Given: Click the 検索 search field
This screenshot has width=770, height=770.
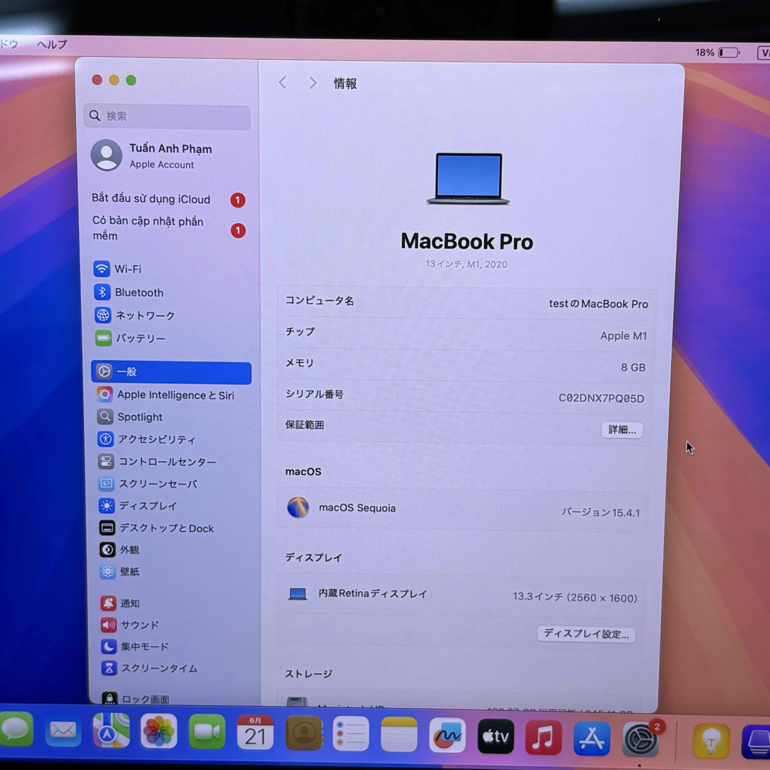Looking at the screenshot, I should pos(168,116).
